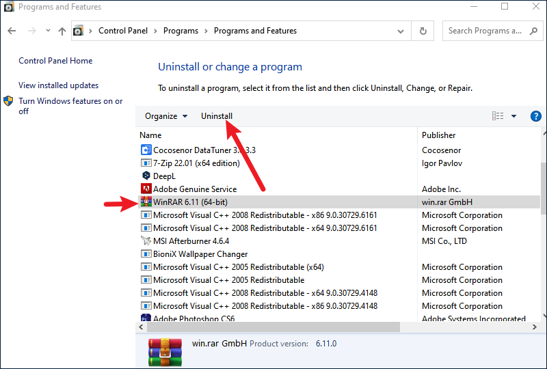Click the horizontal scroll left arrow
547x369 pixels.
click(141, 327)
